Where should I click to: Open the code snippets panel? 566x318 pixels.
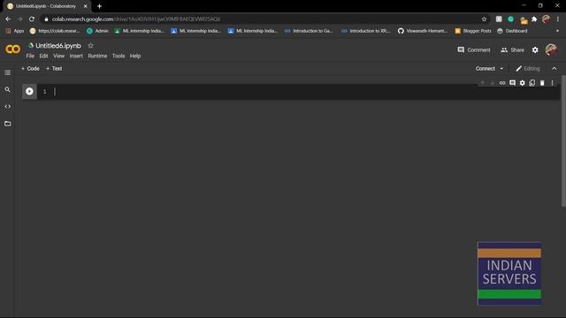(x=8, y=107)
